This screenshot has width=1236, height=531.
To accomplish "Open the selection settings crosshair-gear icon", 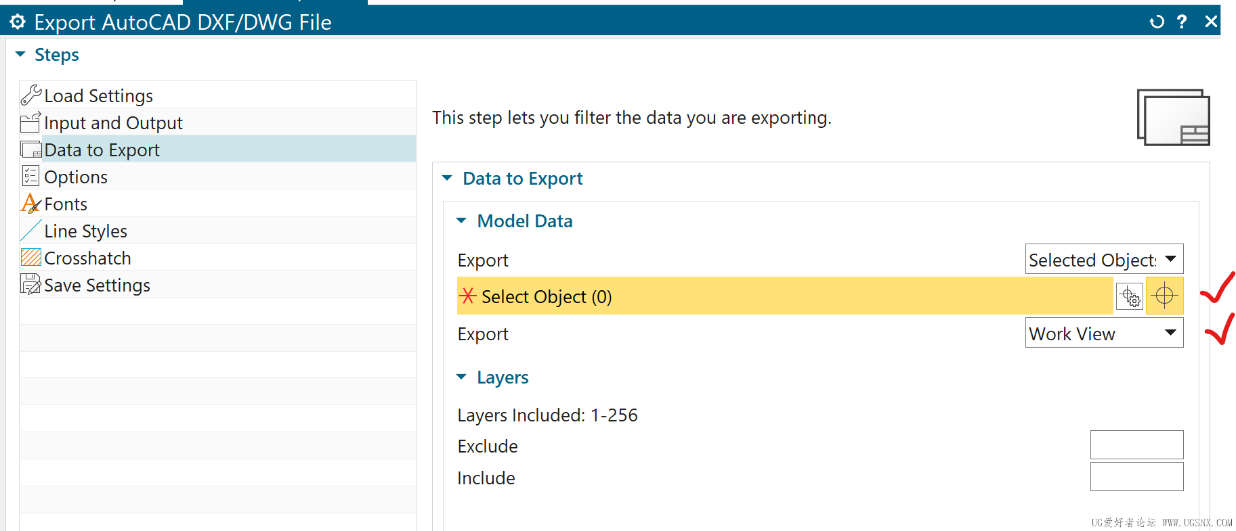I will click(x=1130, y=296).
